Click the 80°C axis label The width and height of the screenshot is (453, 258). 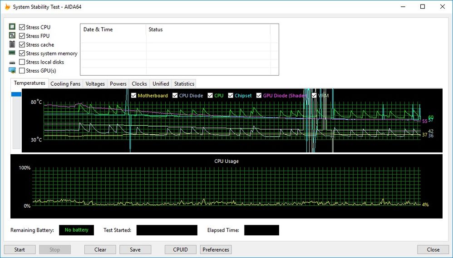point(36,102)
